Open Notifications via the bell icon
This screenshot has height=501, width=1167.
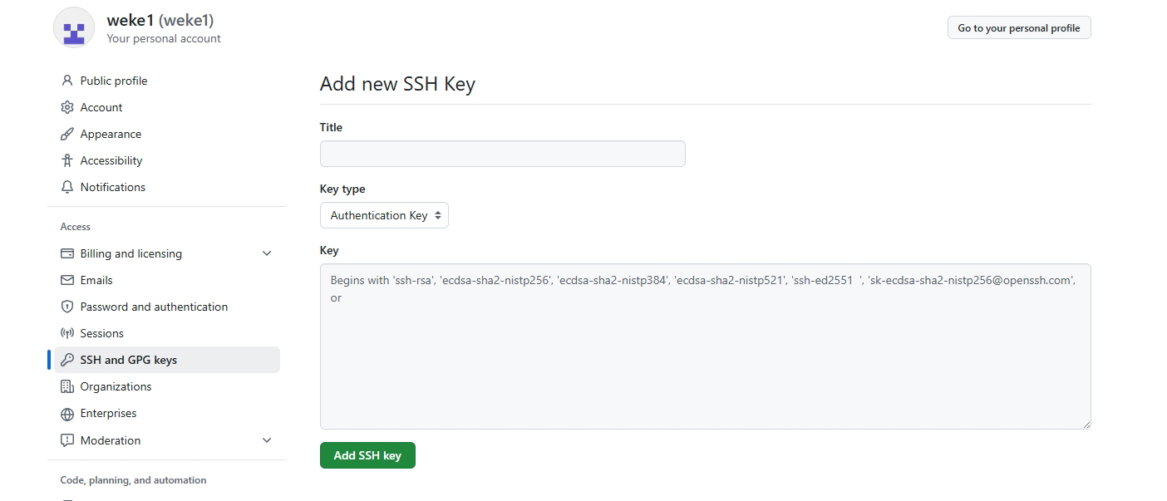(66, 186)
